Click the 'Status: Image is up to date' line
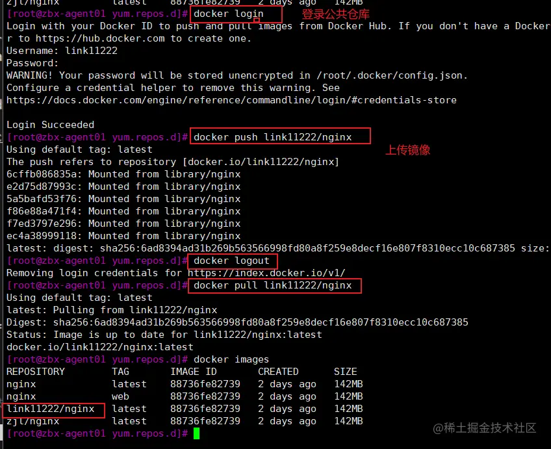Viewport: 551px width, 449px height. 164,335
